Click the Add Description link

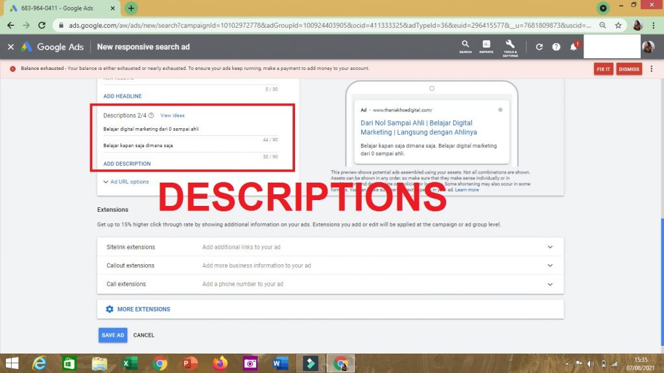tap(127, 164)
